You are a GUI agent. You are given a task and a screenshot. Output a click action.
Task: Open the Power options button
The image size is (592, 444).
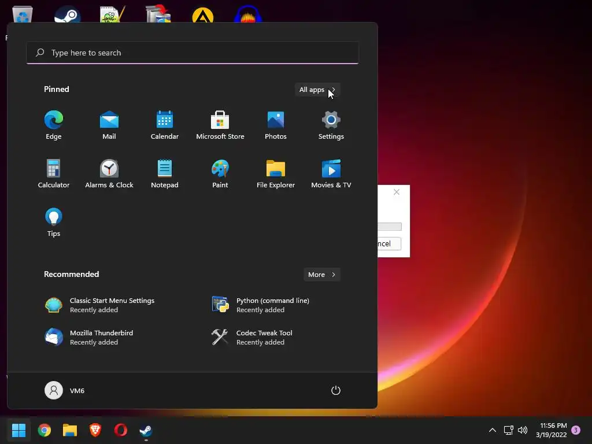(x=336, y=390)
